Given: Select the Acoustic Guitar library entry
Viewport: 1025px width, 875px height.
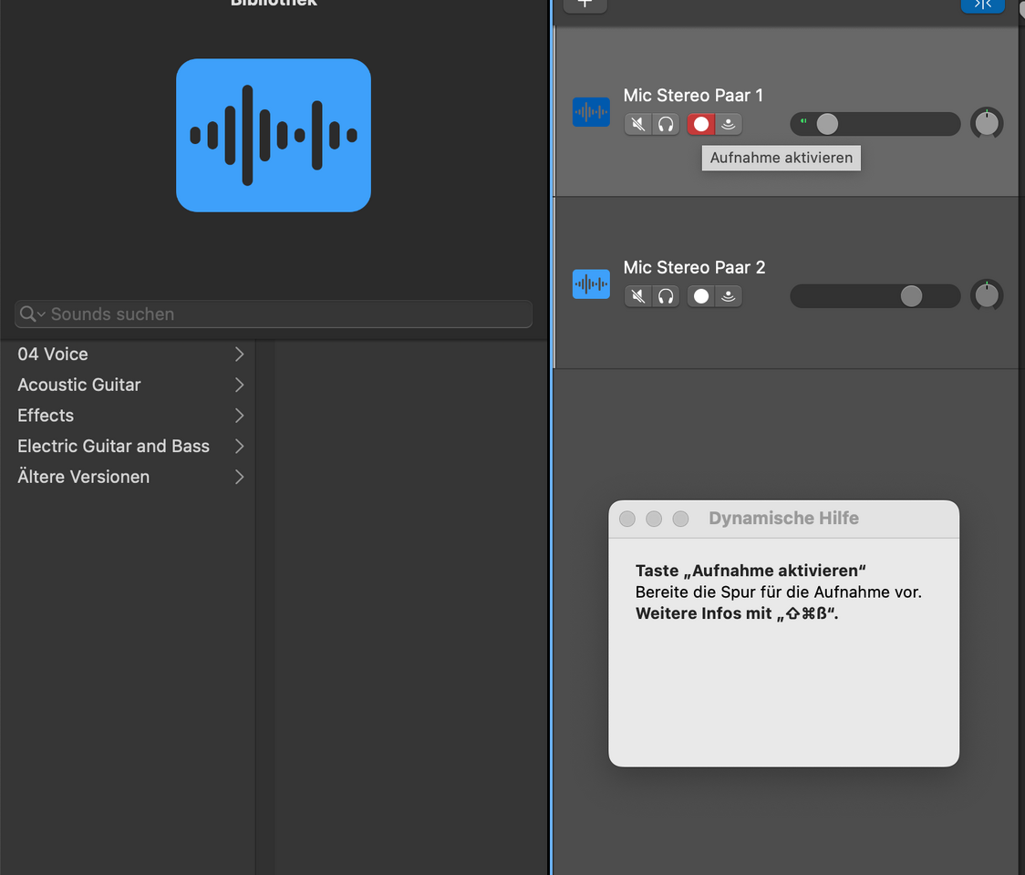Looking at the screenshot, I should click(x=128, y=385).
